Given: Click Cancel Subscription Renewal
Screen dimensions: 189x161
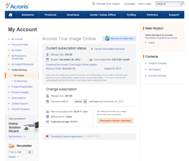Looking at the screenshot, I should tap(109, 49).
